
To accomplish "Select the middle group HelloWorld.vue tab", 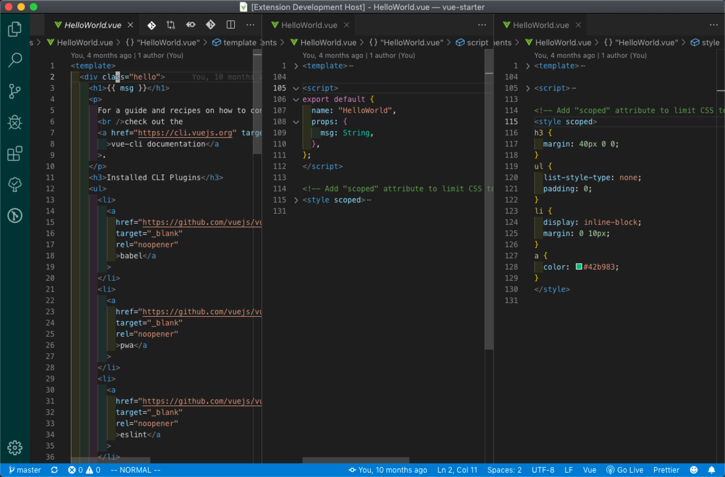I will click(309, 25).
